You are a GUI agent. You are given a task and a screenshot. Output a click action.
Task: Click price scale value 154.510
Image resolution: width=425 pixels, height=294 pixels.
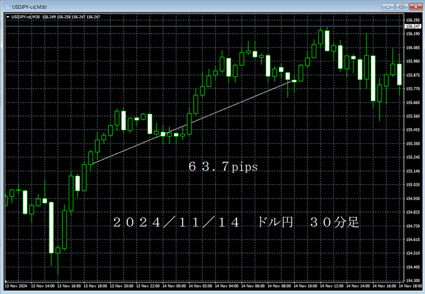[x=413, y=253]
